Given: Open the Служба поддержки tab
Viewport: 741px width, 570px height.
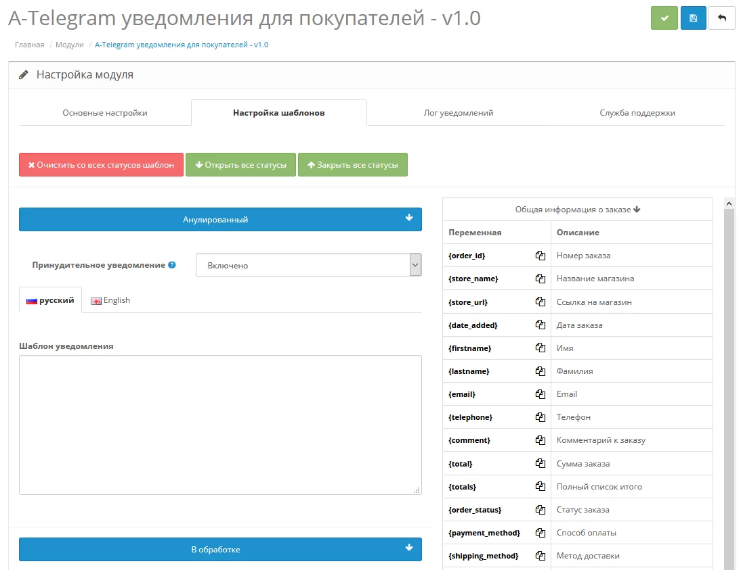Looking at the screenshot, I should coord(637,113).
